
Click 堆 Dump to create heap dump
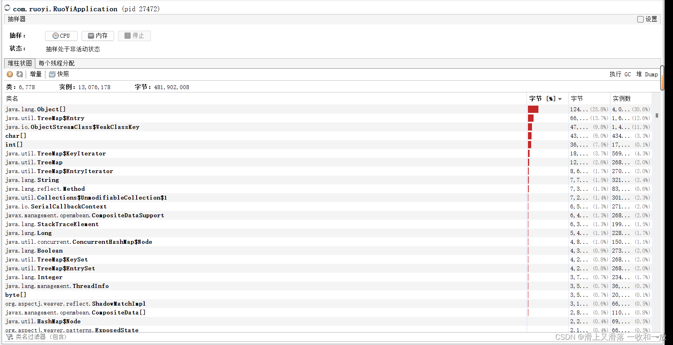pos(647,74)
